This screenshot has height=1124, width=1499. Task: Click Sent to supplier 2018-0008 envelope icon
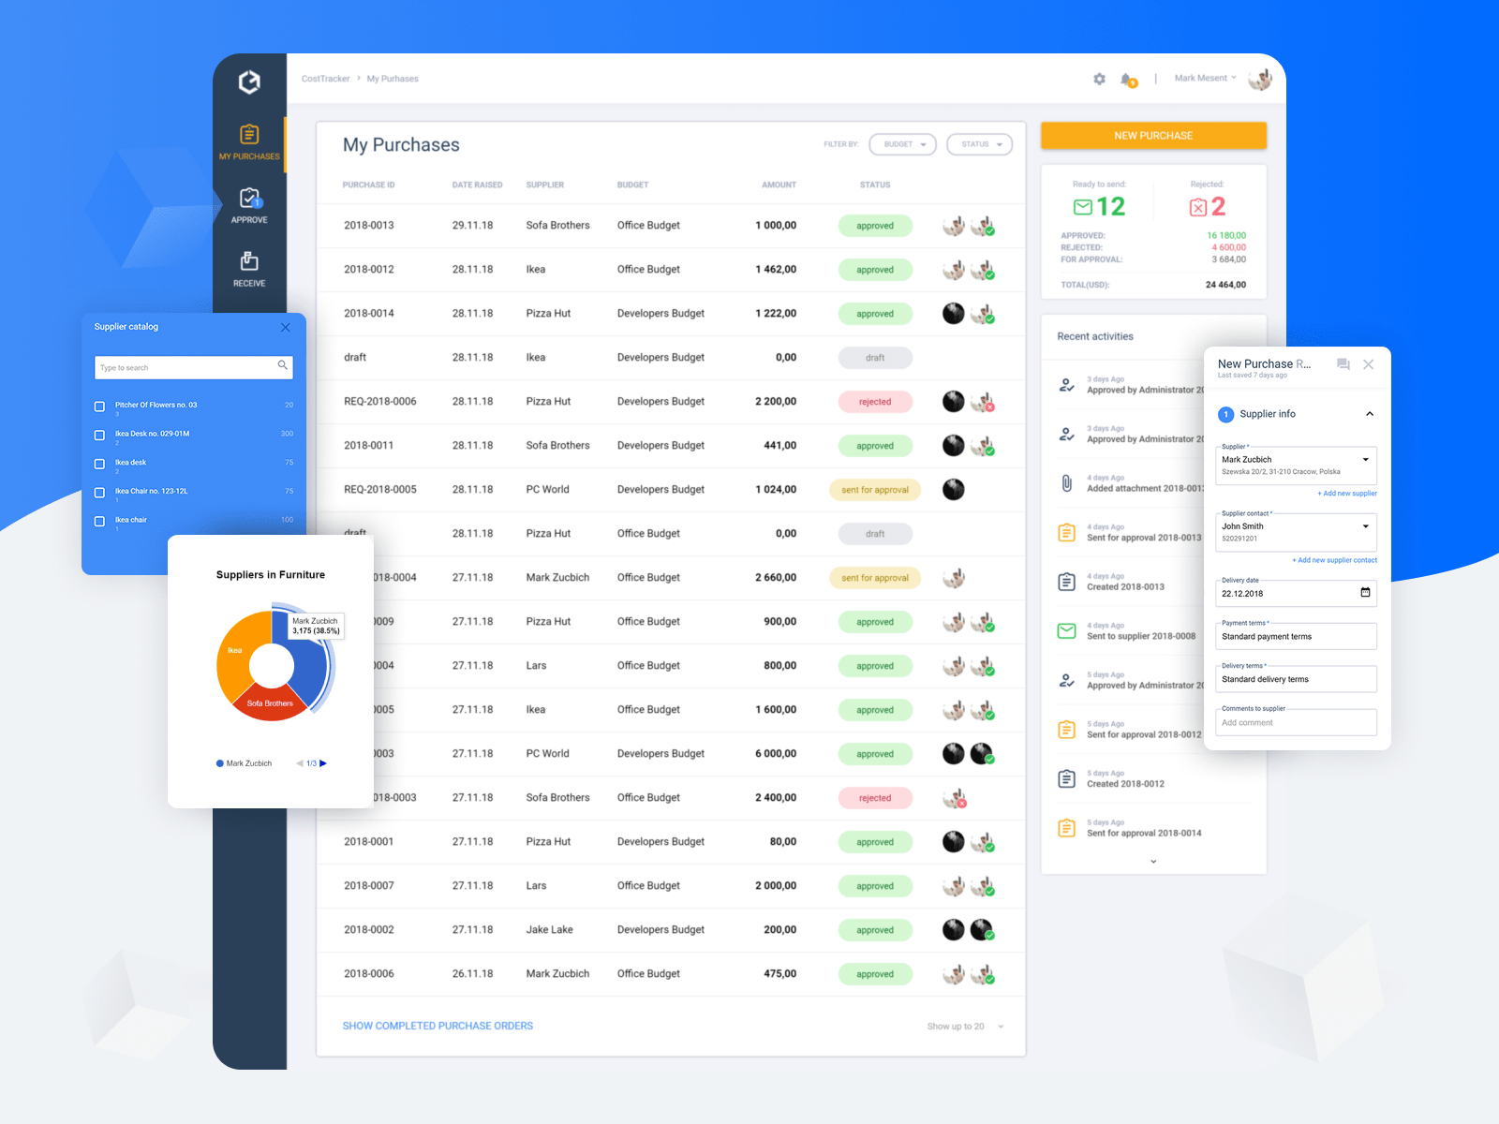point(1066,631)
